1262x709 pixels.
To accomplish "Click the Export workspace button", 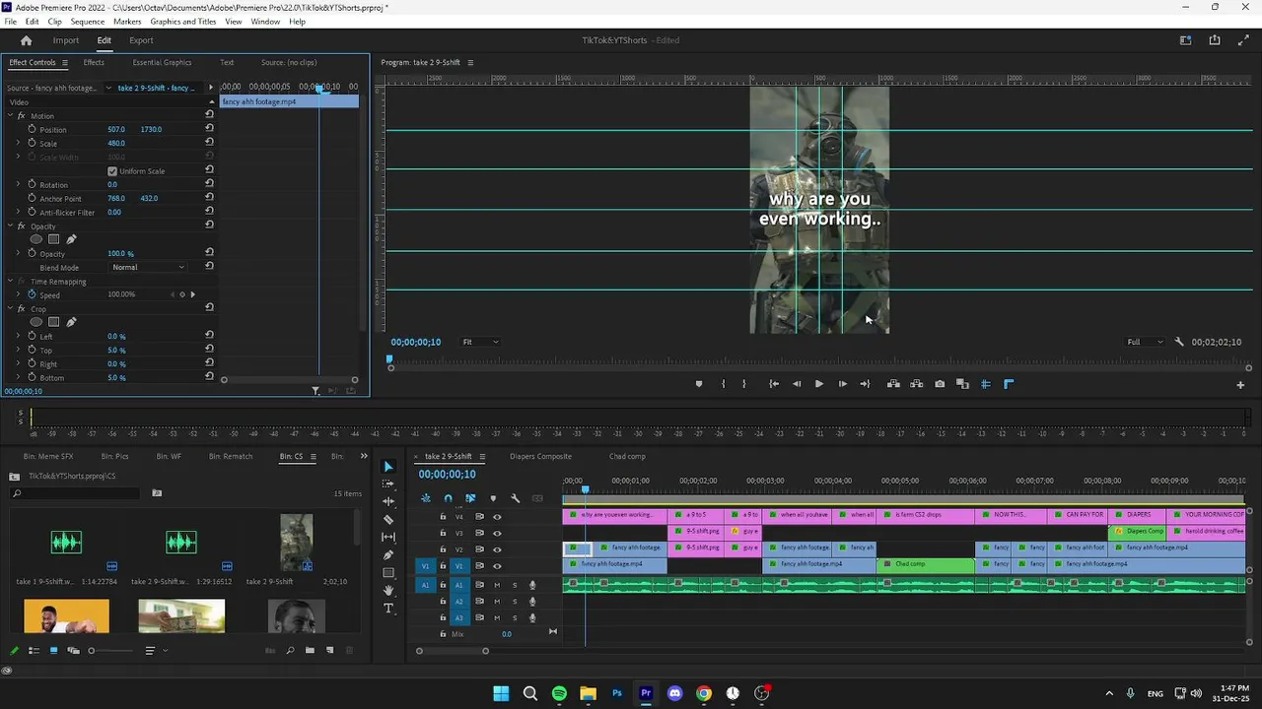I will click(x=141, y=40).
